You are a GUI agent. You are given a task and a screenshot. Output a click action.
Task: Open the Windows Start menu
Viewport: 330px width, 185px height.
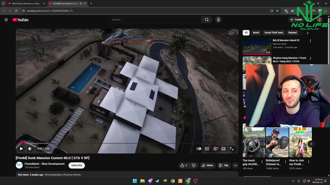(135, 181)
